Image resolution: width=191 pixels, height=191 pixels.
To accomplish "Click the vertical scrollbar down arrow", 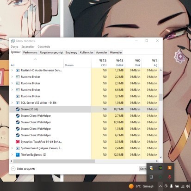I will pos(161,157).
